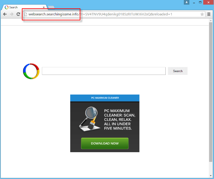Click the address bar URL text
This screenshot has height=179, width=214.
[x=100, y=14]
